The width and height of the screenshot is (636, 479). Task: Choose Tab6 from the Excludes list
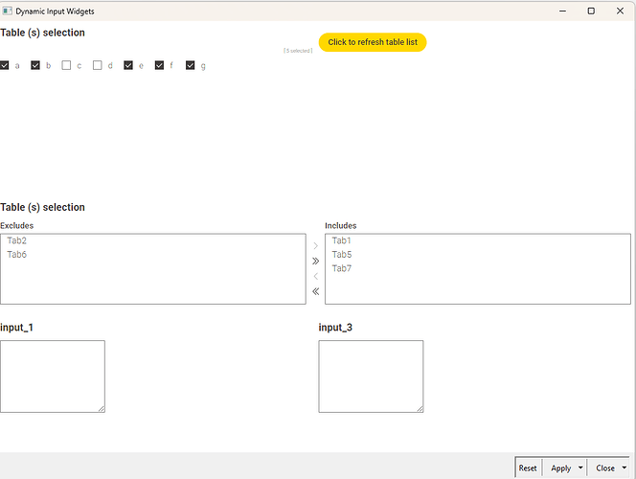pos(17,255)
